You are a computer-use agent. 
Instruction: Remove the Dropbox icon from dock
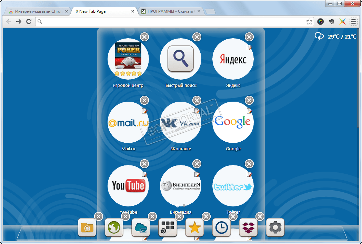(260, 216)
